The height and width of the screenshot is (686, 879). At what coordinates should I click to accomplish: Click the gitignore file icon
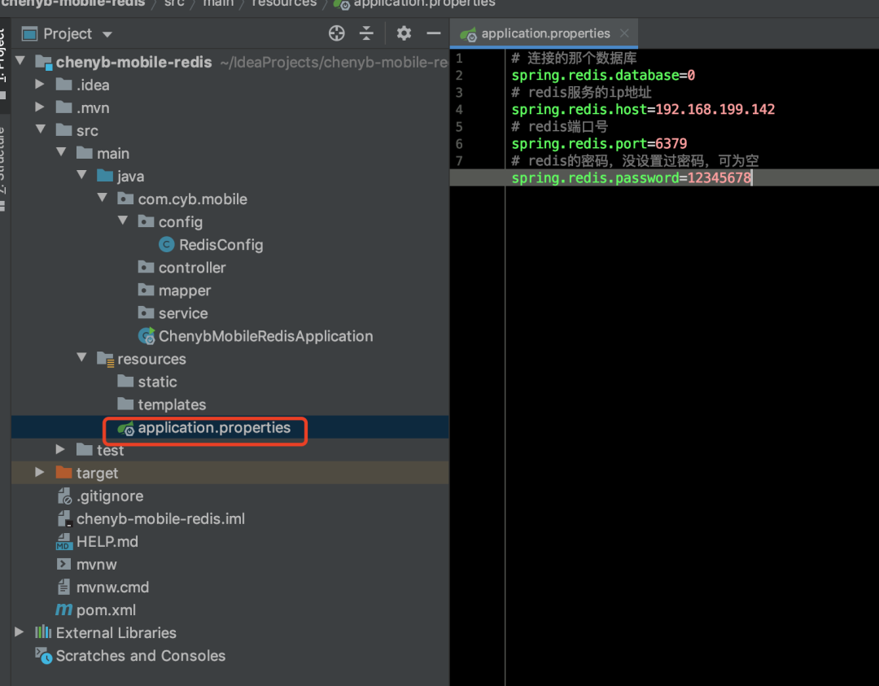click(x=63, y=496)
